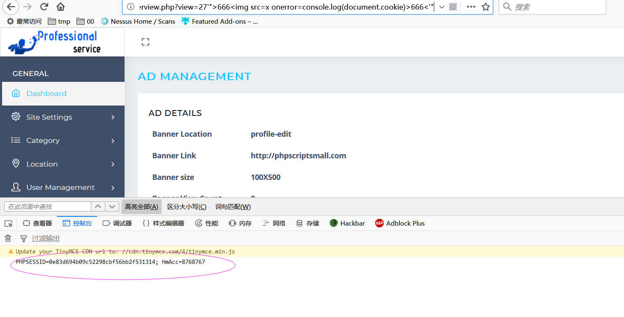Image resolution: width=624 pixels, height=317 pixels.
Task: Switch to 存储 storage tab
Action: pyautogui.click(x=308, y=224)
